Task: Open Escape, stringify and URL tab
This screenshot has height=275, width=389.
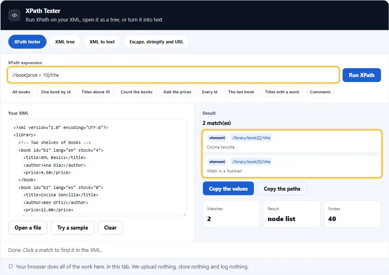Action: (156, 42)
